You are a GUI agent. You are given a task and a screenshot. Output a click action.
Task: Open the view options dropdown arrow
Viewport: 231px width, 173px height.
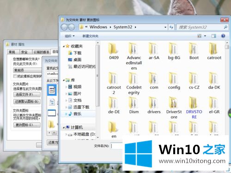205,36
